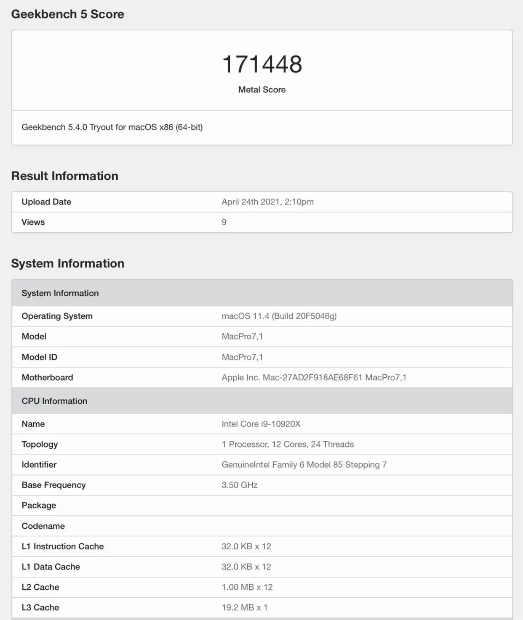The width and height of the screenshot is (523, 620).
Task: Select the Codename row
Action: point(43,526)
